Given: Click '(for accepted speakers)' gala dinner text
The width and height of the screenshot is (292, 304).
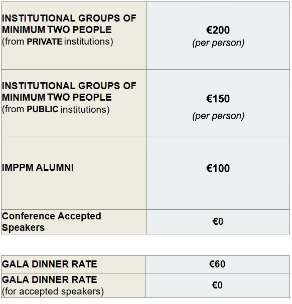Looking at the screenshot, I should [53, 291].
